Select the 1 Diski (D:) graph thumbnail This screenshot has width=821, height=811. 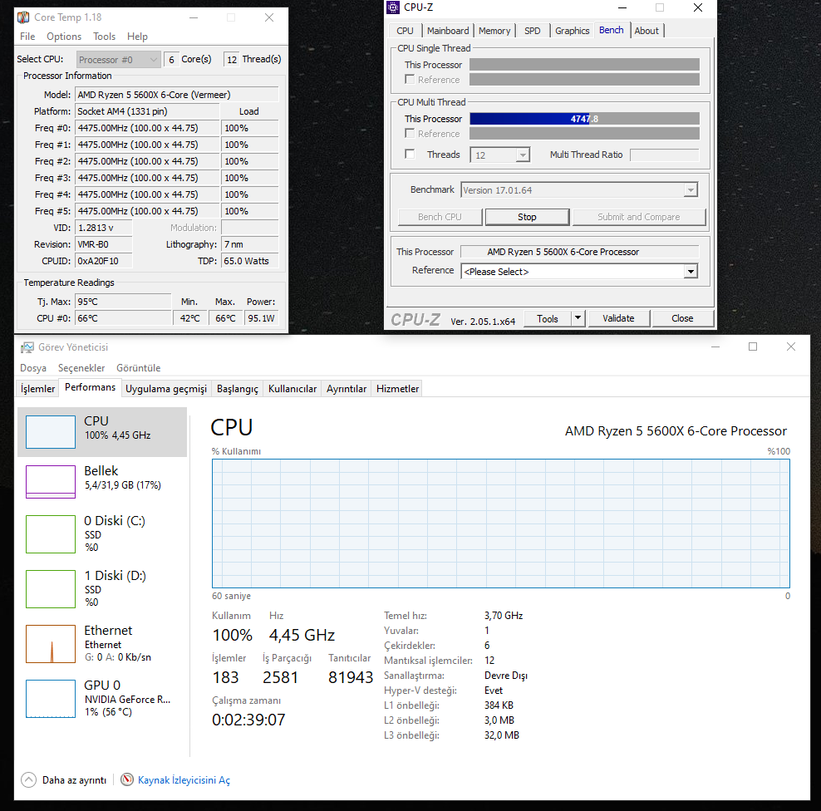pyautogui.click(x=51, y=589)
